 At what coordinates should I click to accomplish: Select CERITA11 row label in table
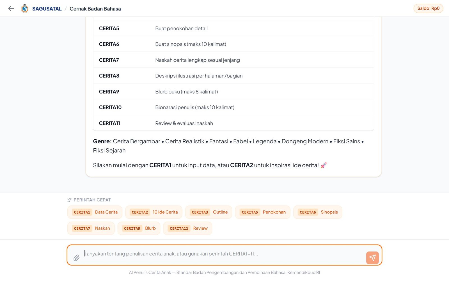109,123
